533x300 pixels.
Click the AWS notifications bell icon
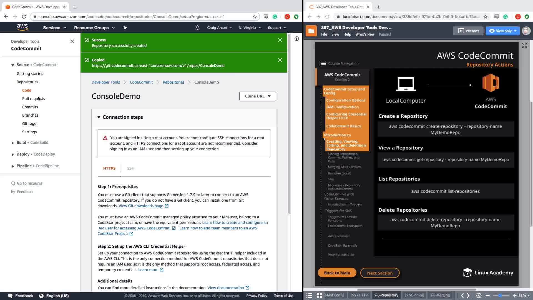tap(197, 28)
